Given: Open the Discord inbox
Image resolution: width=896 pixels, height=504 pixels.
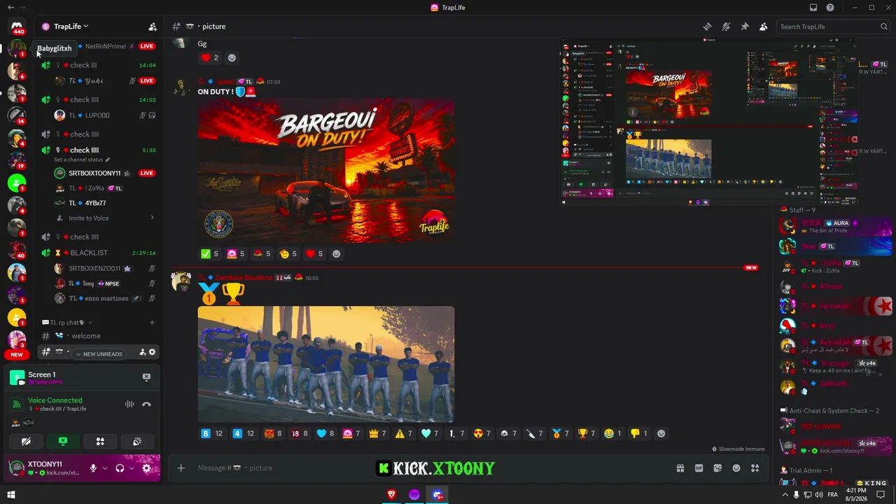Looking at the screenshot, I should click(x=813, y=8).
